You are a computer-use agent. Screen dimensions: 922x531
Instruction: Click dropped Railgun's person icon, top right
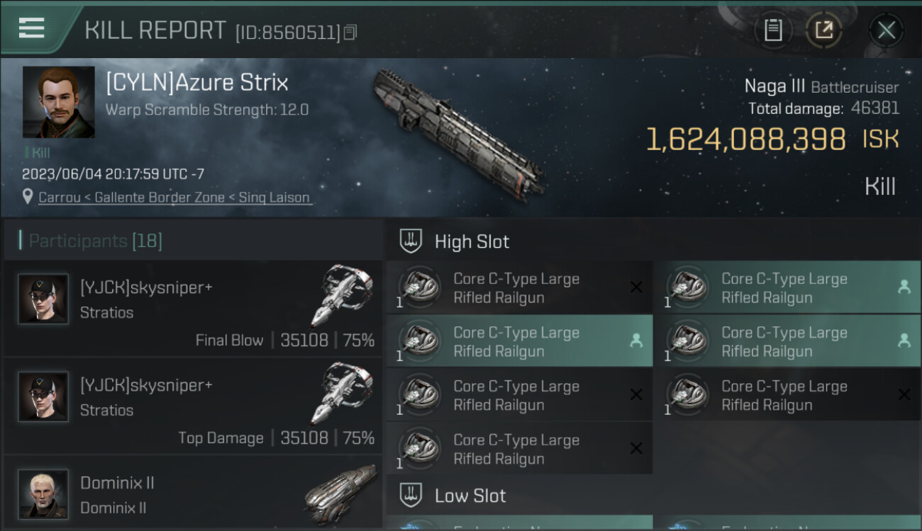tap(904, 287)
